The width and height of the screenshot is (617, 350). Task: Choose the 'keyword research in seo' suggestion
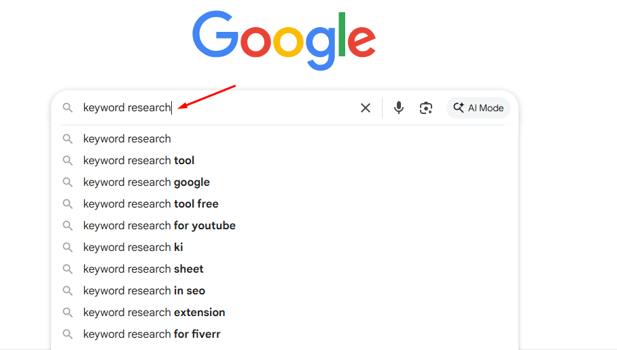pos(144,291)
